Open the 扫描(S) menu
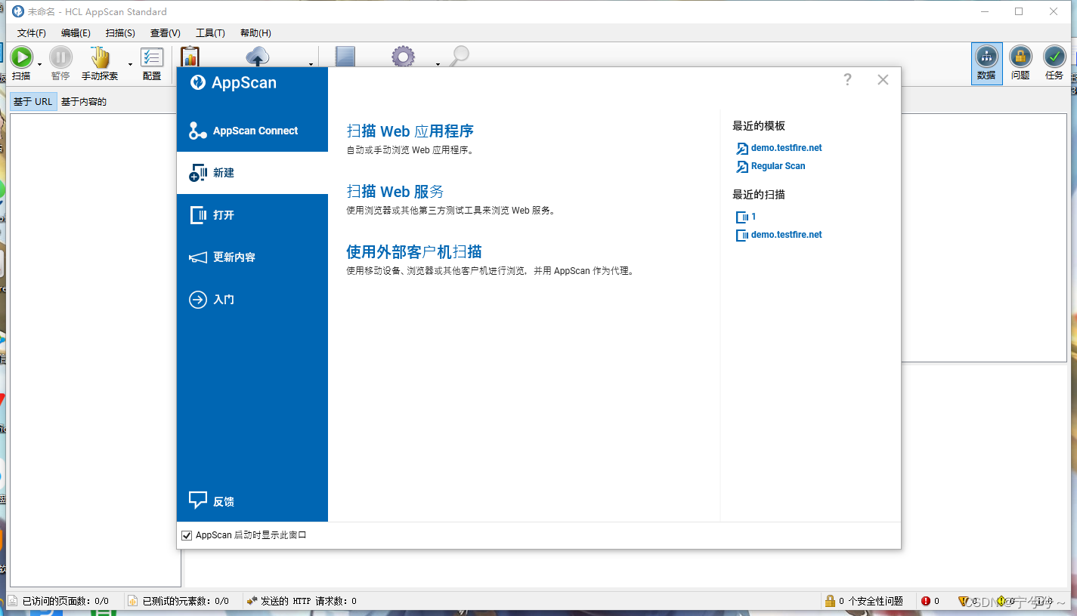 (x=120, y=33)
